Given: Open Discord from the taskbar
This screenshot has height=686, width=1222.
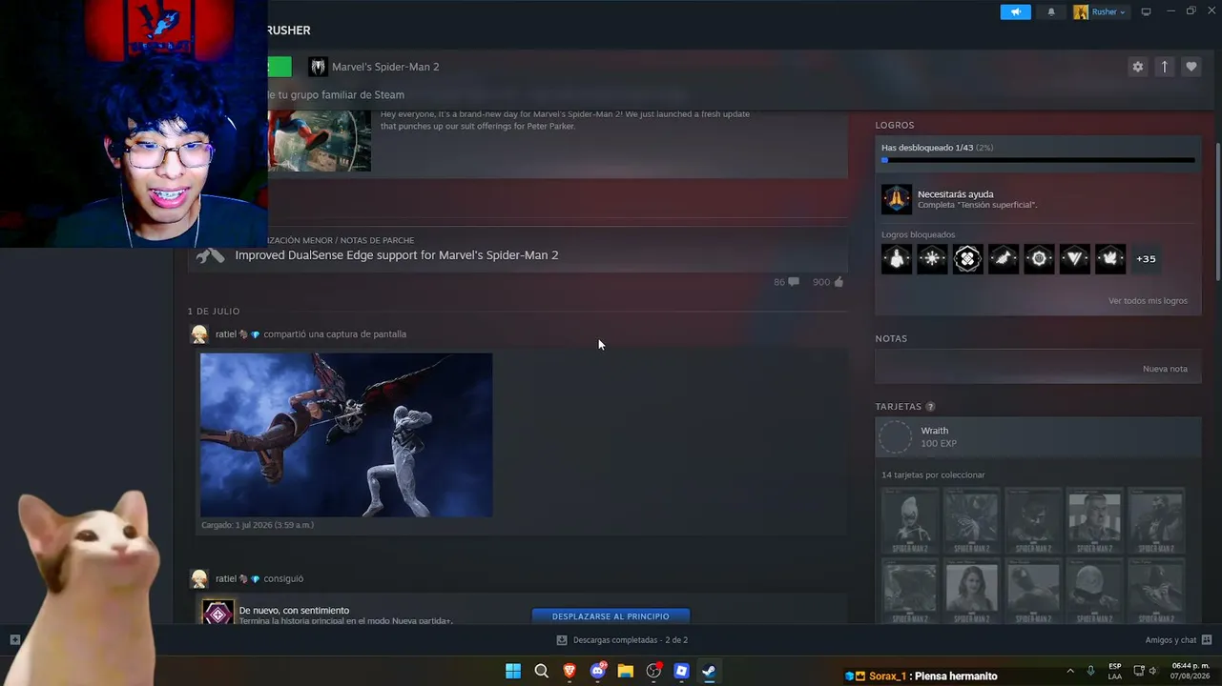Looking at the screenshot, I should [597, 672].
